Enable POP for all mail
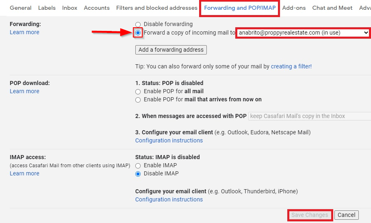The image size is (371, 223). tap(138, 92)
